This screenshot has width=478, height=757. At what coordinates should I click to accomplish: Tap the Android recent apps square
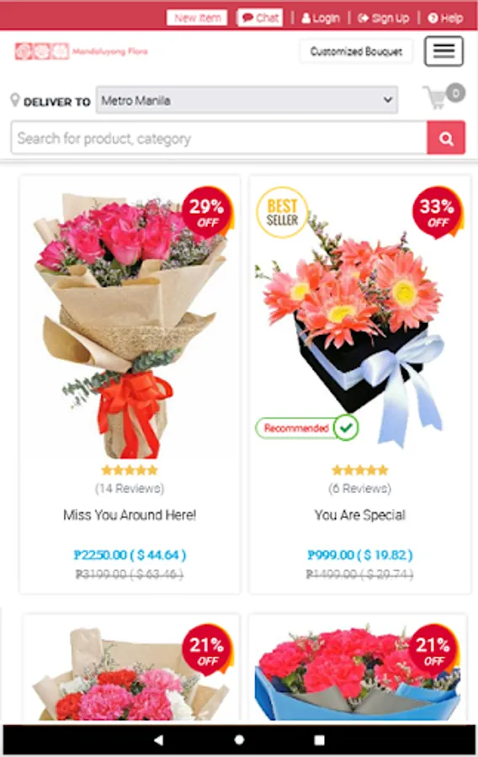tap(319, 739)
